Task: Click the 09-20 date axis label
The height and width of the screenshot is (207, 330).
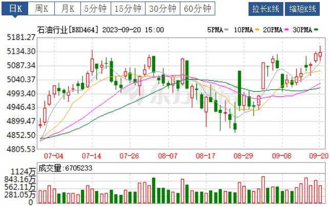Action: coord(317,155)
